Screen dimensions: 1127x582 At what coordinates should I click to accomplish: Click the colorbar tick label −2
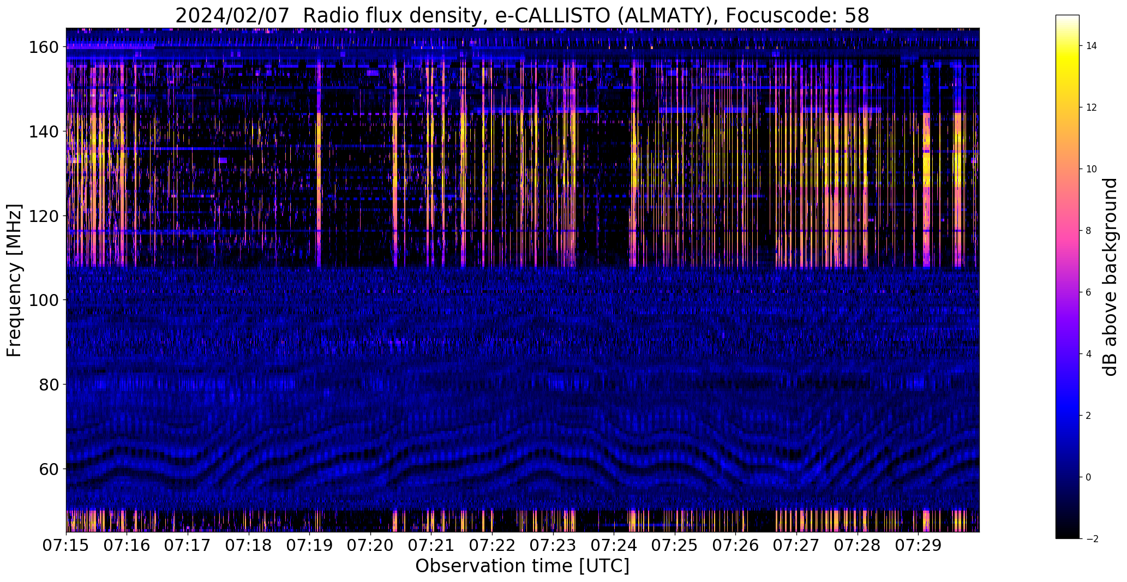(x=1092, y=539)
